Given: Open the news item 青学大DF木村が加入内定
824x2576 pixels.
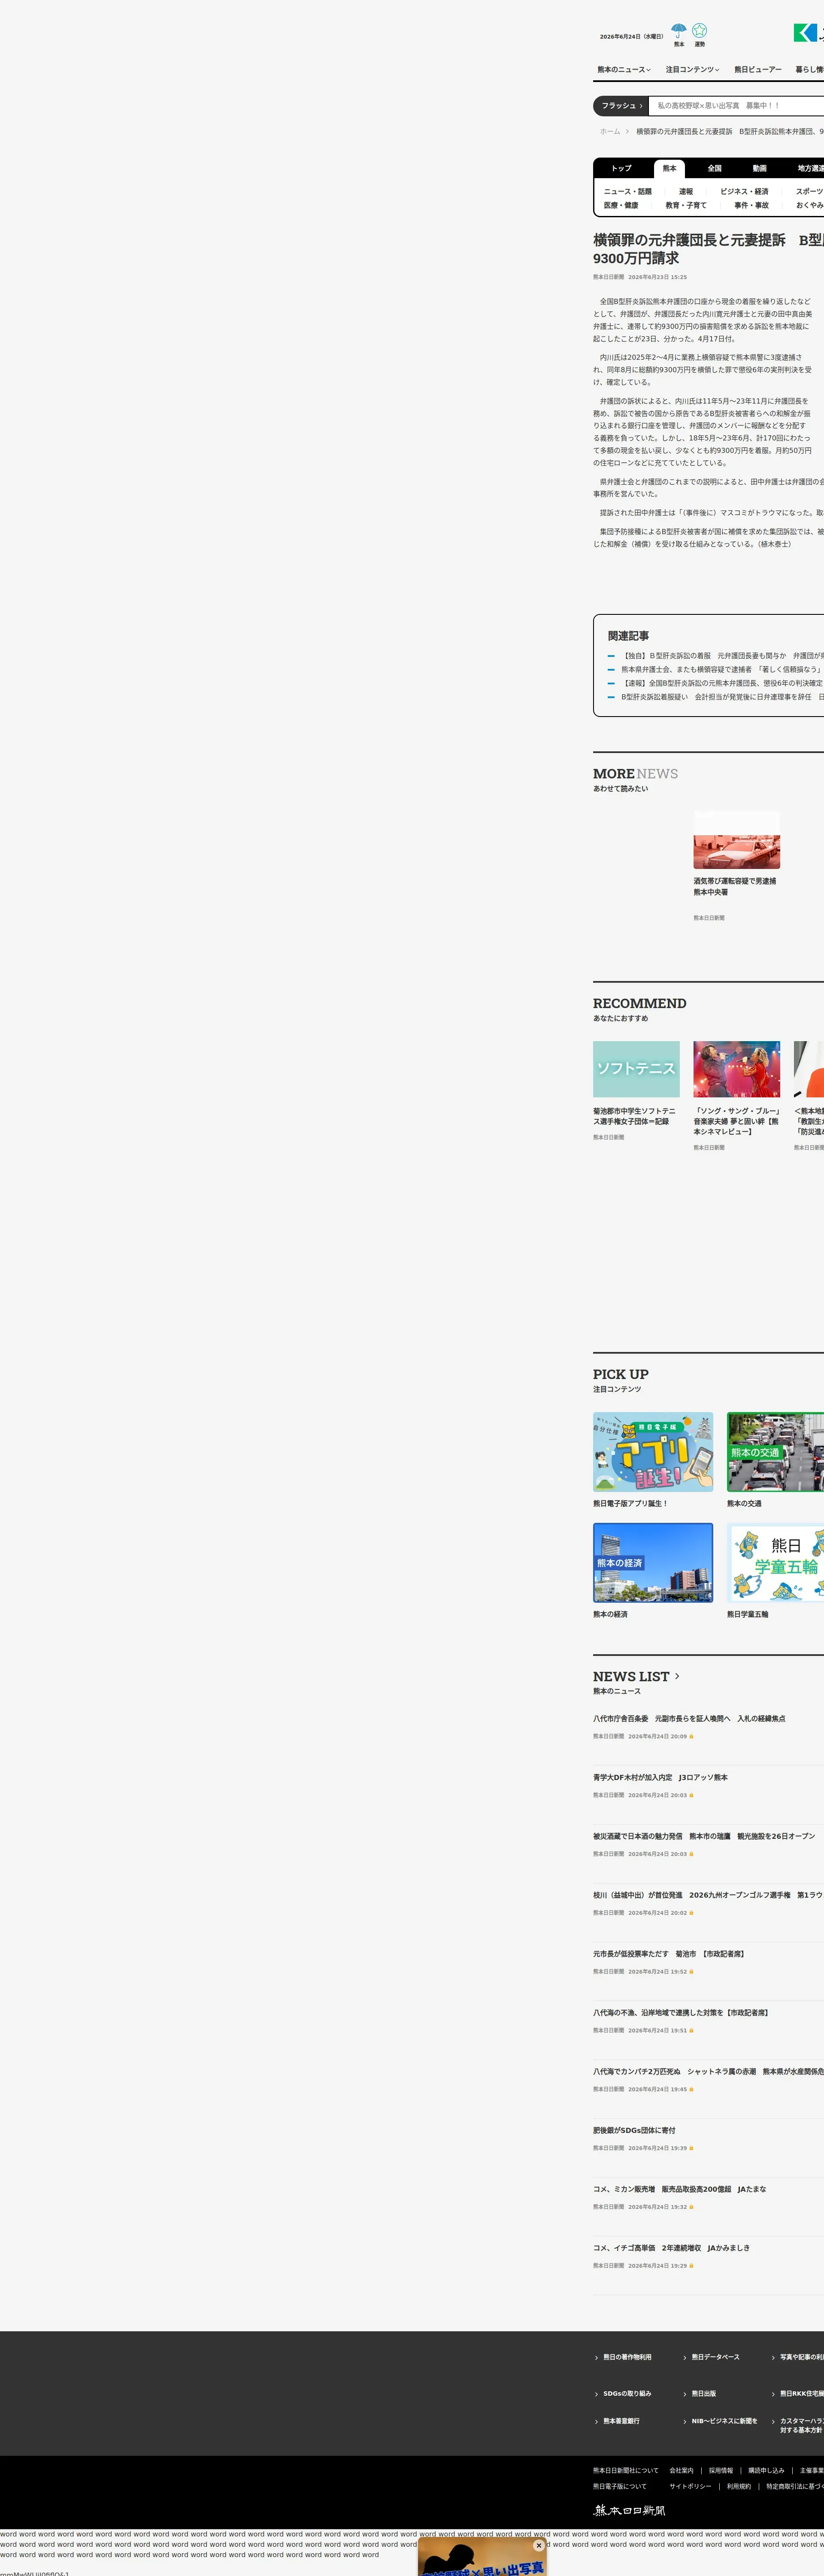Looking at the screenshot, I should [x=660, y=1778].
